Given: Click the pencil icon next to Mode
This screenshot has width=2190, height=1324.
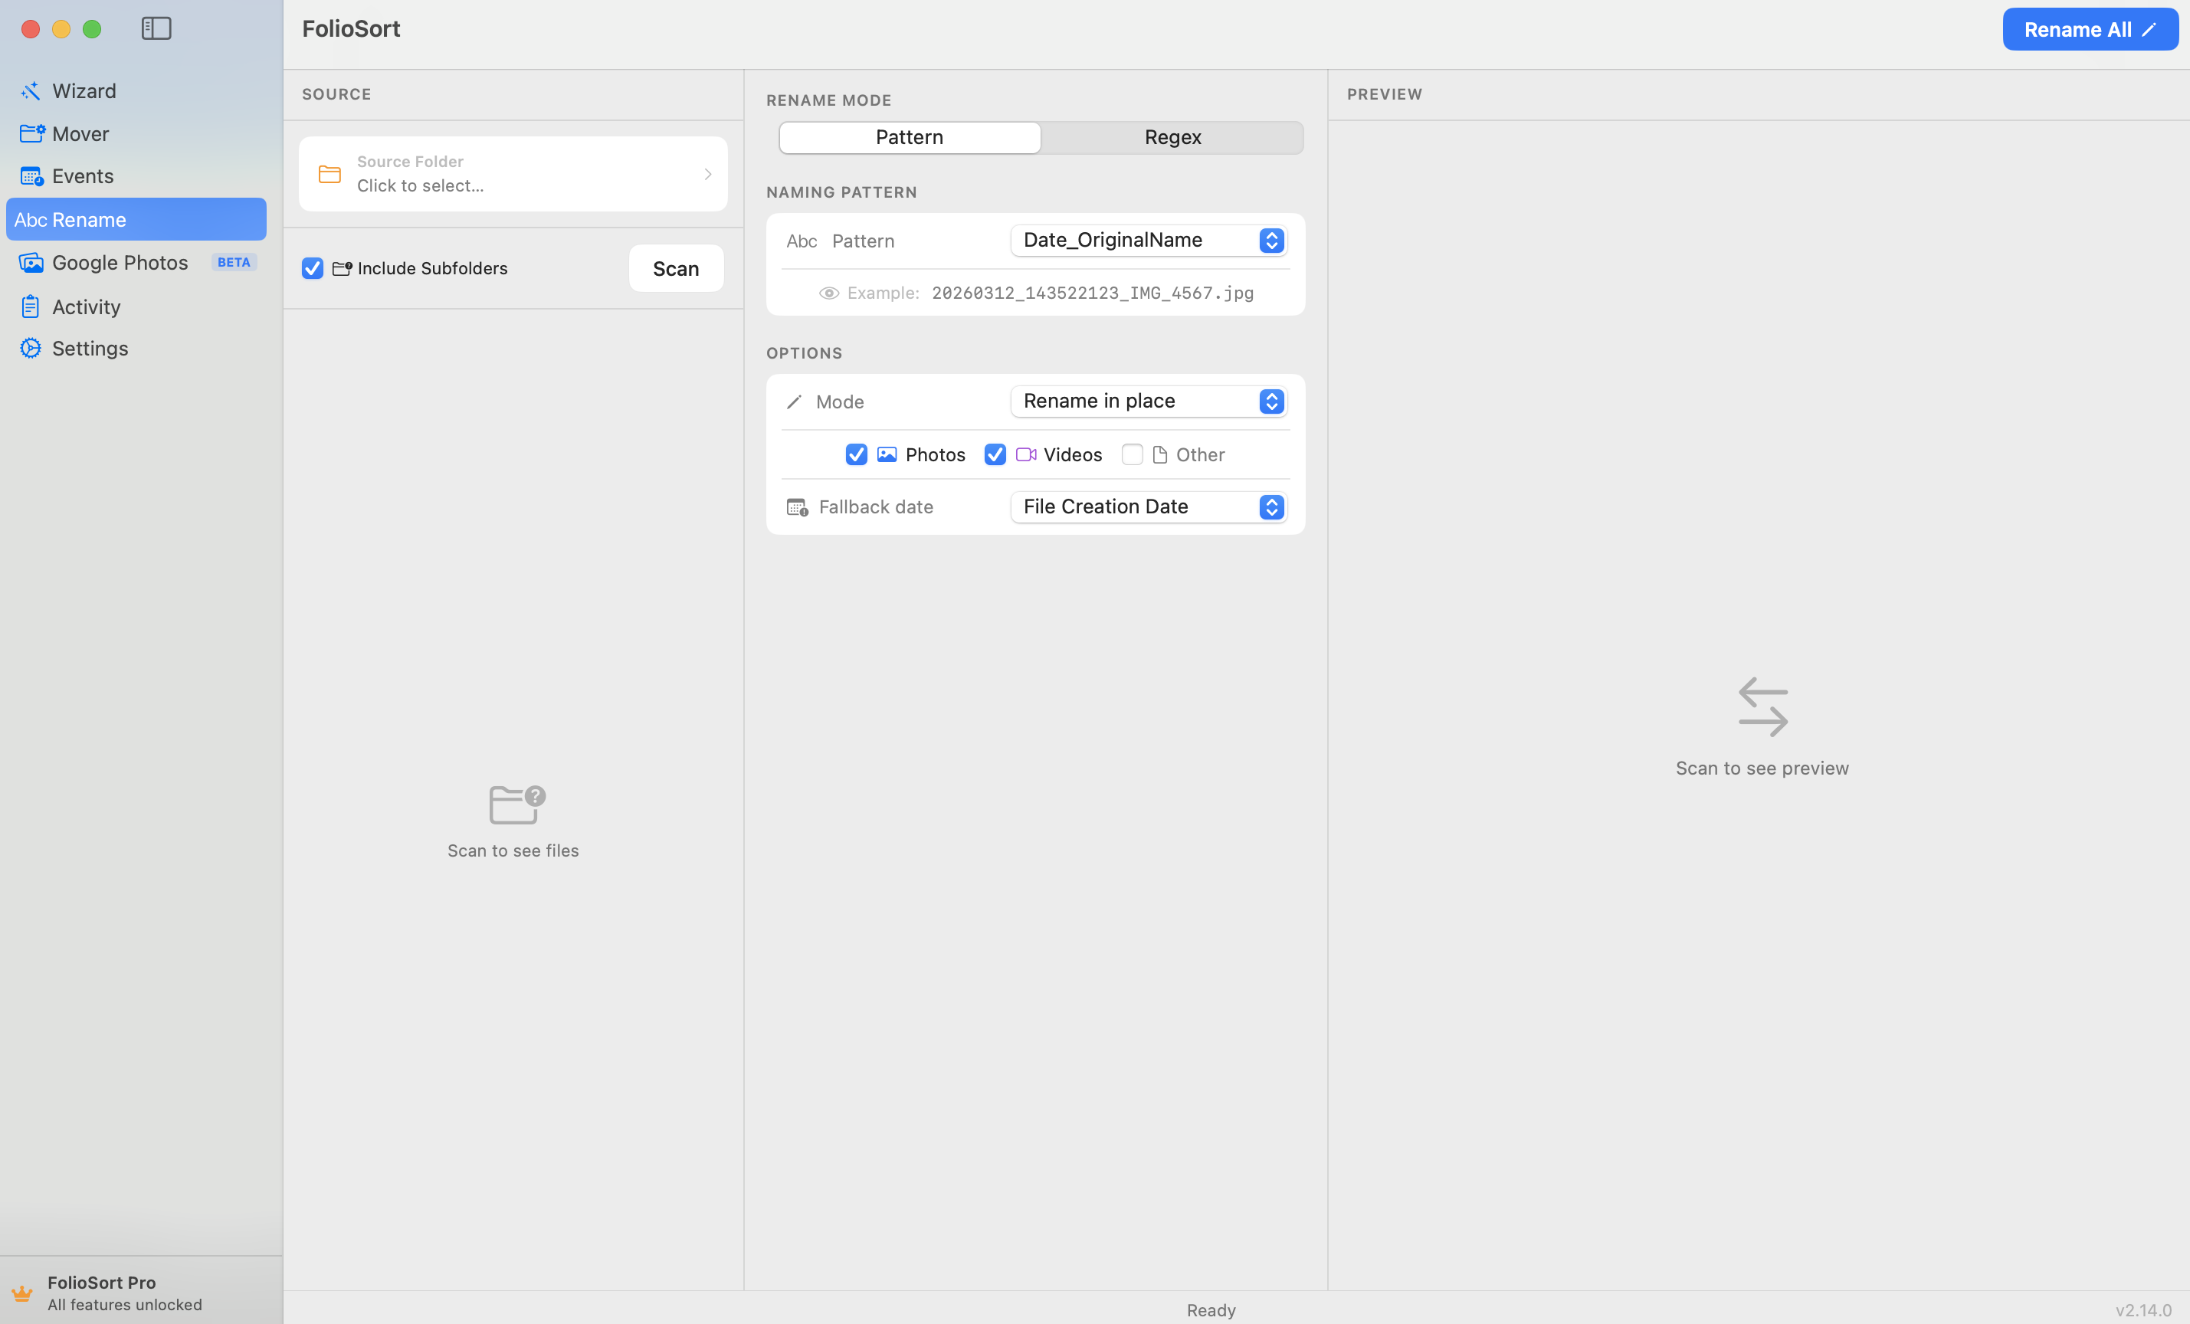Looking at the screenshot, I should click(x=794, y=401).
